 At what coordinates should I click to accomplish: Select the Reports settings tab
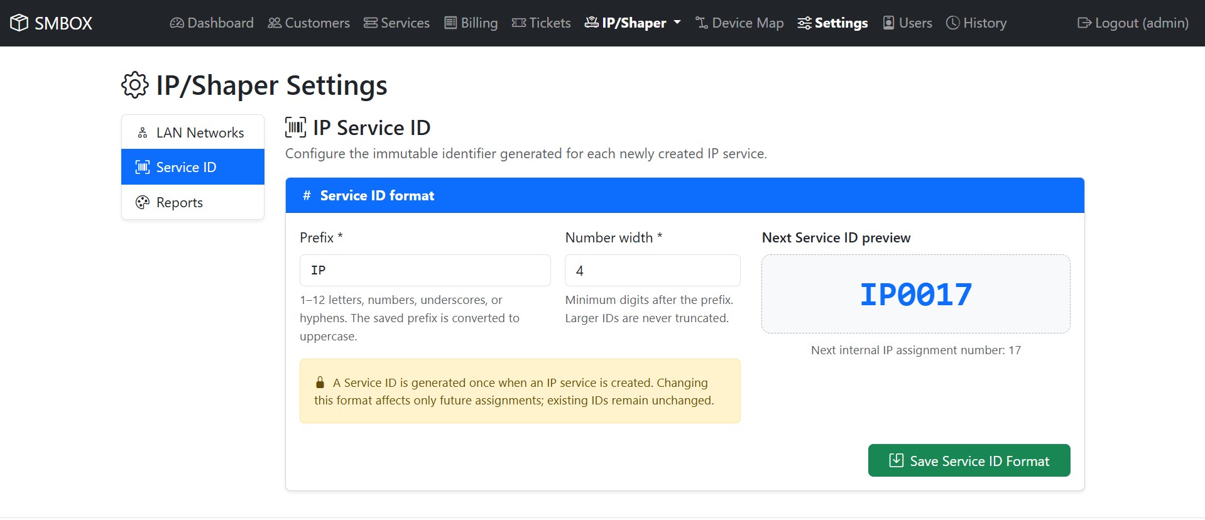[x=193, y=202]
